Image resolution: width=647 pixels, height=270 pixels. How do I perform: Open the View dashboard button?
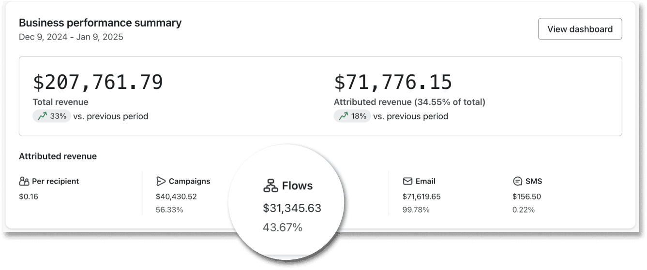point(580,29)
